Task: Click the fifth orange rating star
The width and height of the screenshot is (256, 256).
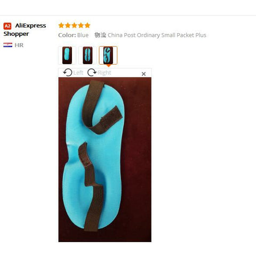Action: point(87,26)
